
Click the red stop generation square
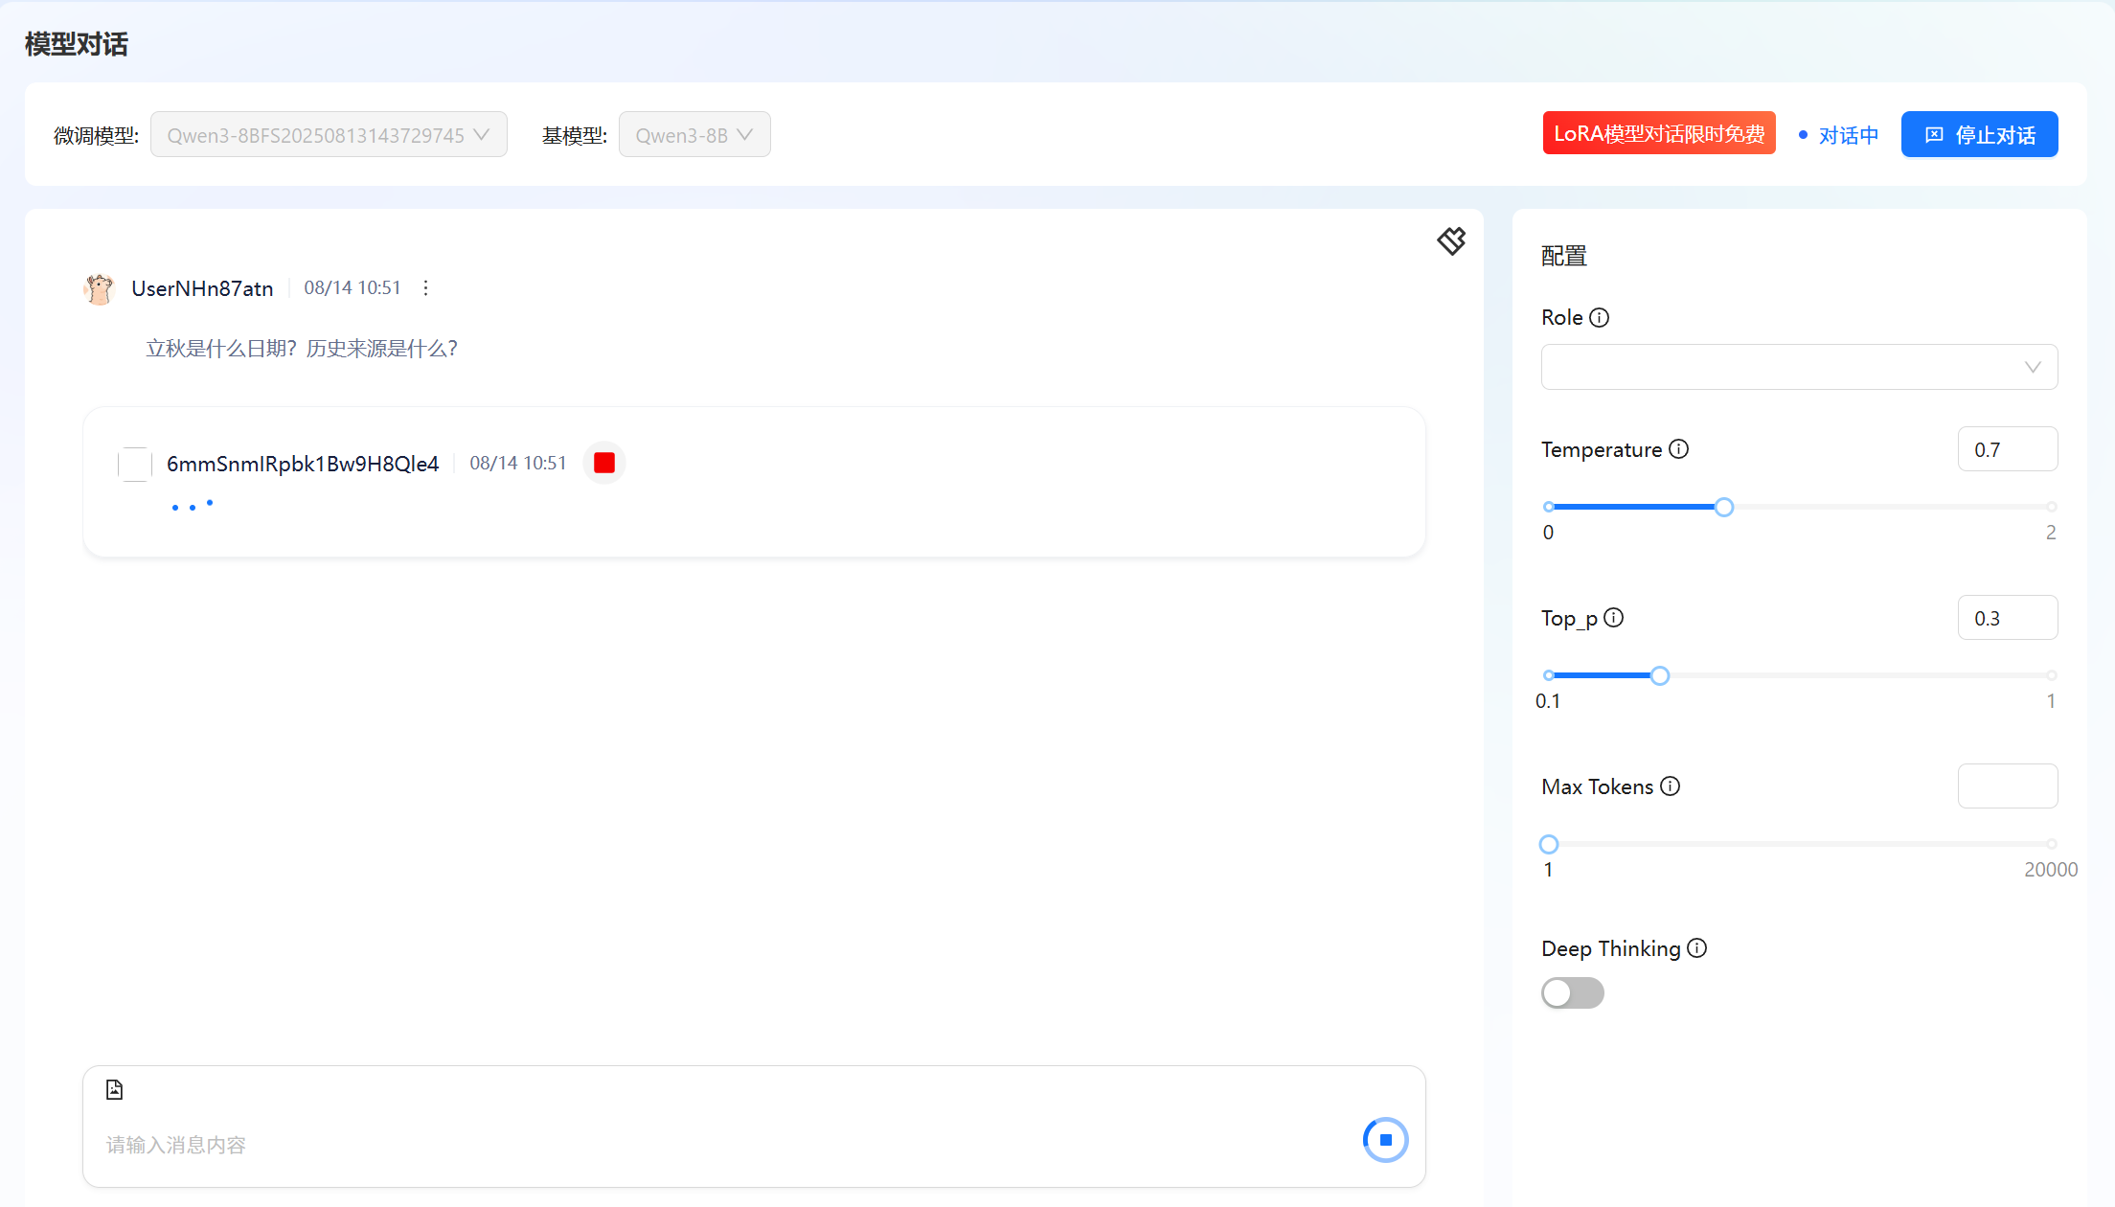click(603, 464)
